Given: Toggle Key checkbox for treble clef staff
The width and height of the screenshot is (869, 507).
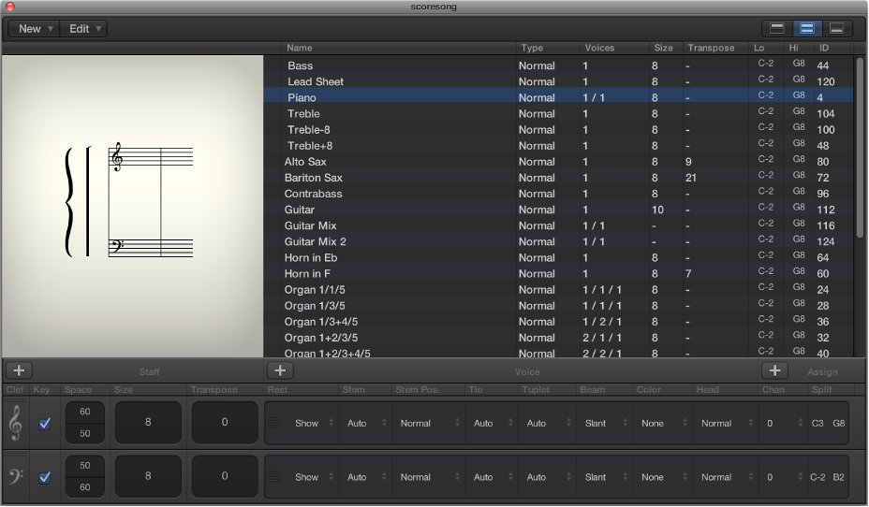Looking at the screenshot, I should coord(44,424).
